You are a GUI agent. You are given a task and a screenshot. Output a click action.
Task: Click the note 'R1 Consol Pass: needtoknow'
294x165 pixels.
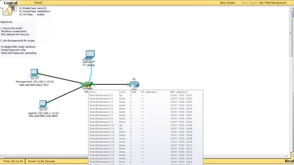(x=35, y=11)
